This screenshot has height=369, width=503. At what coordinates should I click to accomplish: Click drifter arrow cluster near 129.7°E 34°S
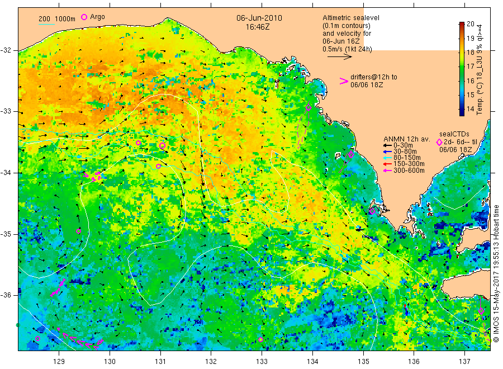(93, 176)
